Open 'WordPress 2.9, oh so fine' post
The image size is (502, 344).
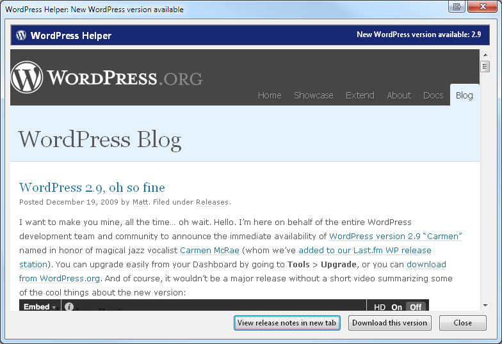click(x=92, y=187)
